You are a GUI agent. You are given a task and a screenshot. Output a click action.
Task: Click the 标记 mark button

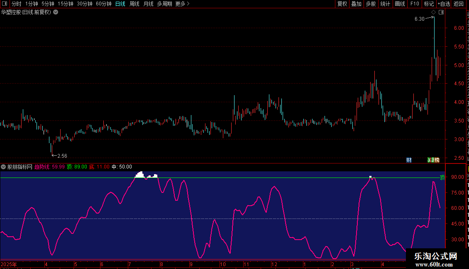[429, 4]
